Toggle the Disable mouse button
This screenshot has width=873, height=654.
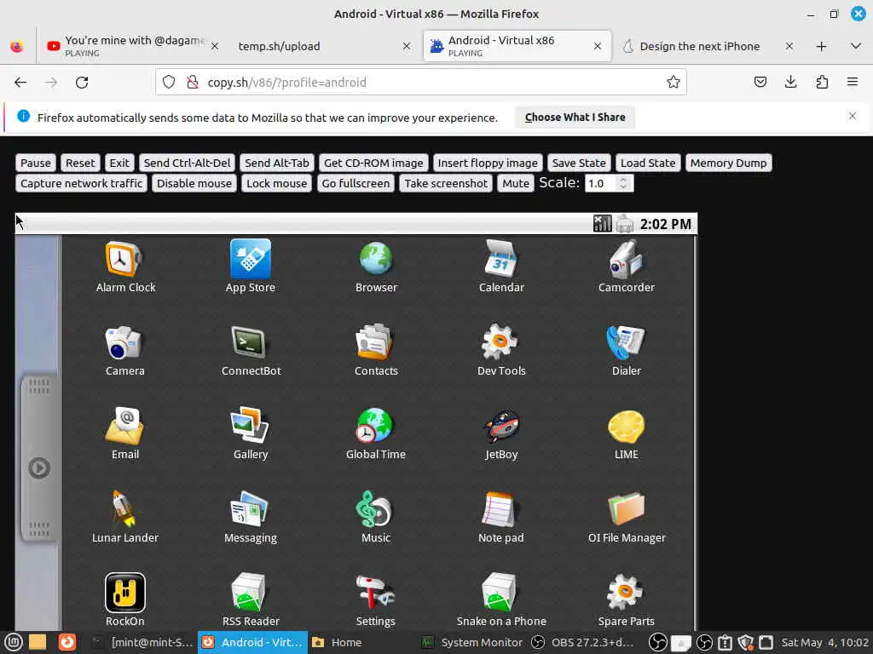click(194, 184)
